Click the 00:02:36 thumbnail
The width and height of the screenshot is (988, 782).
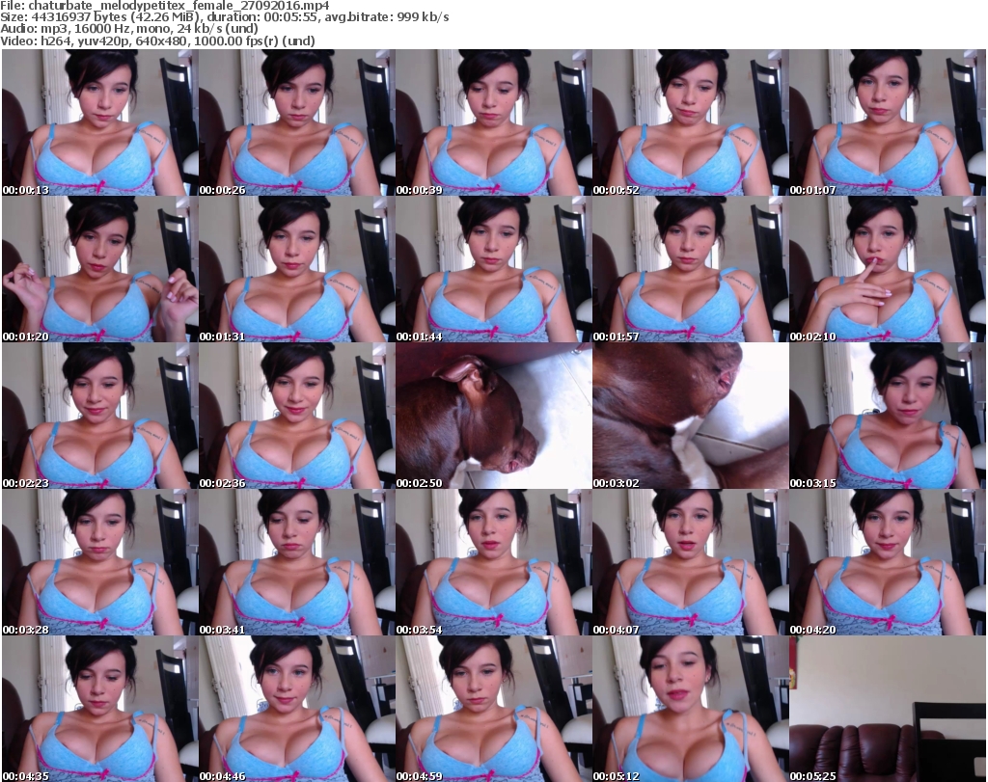click(x=297, y=416)
